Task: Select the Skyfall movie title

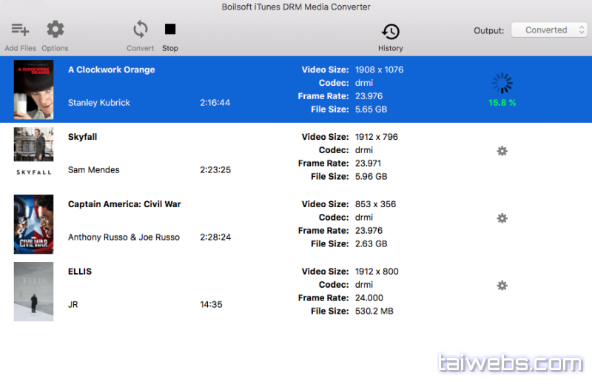Action: pos(82,137)
